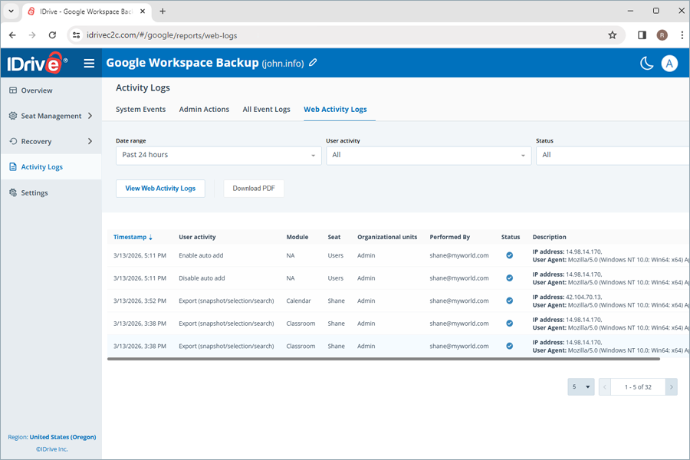Open the Date range dropdown
Viewport: 690px width, 460px height.
click(x=218, y=156)
